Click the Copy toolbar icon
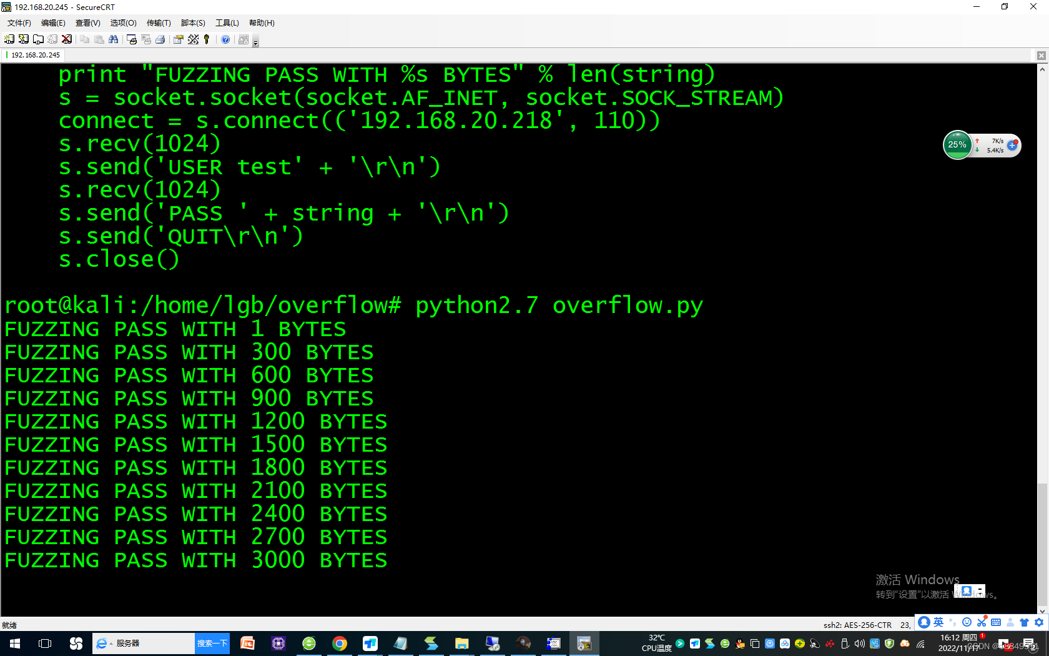 (x=85, y=39)
